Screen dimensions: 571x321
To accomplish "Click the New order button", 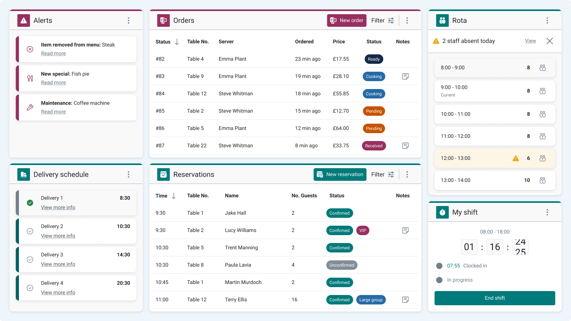I will [x=347, y=20].
